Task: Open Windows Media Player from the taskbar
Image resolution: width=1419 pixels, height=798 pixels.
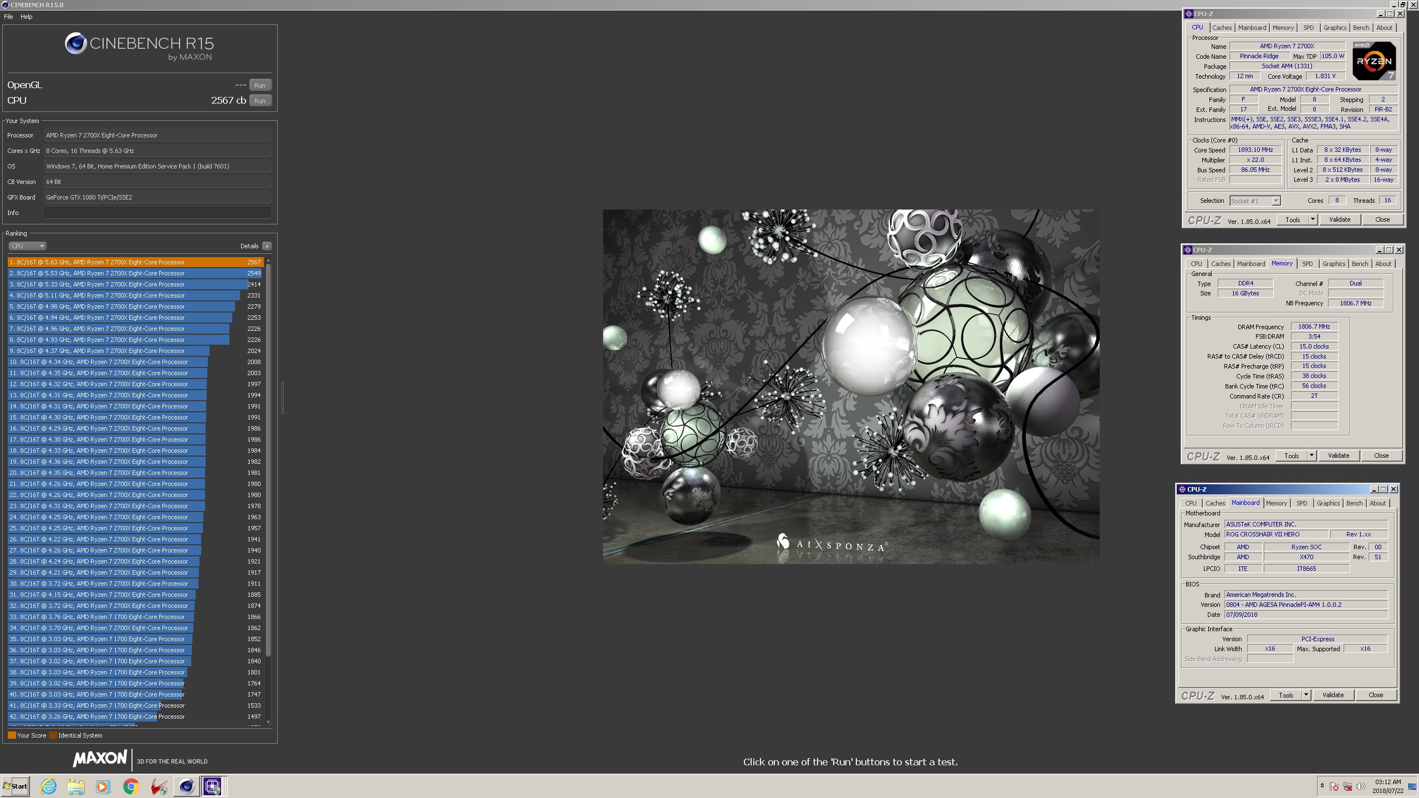Action: (x=103, y=786)
